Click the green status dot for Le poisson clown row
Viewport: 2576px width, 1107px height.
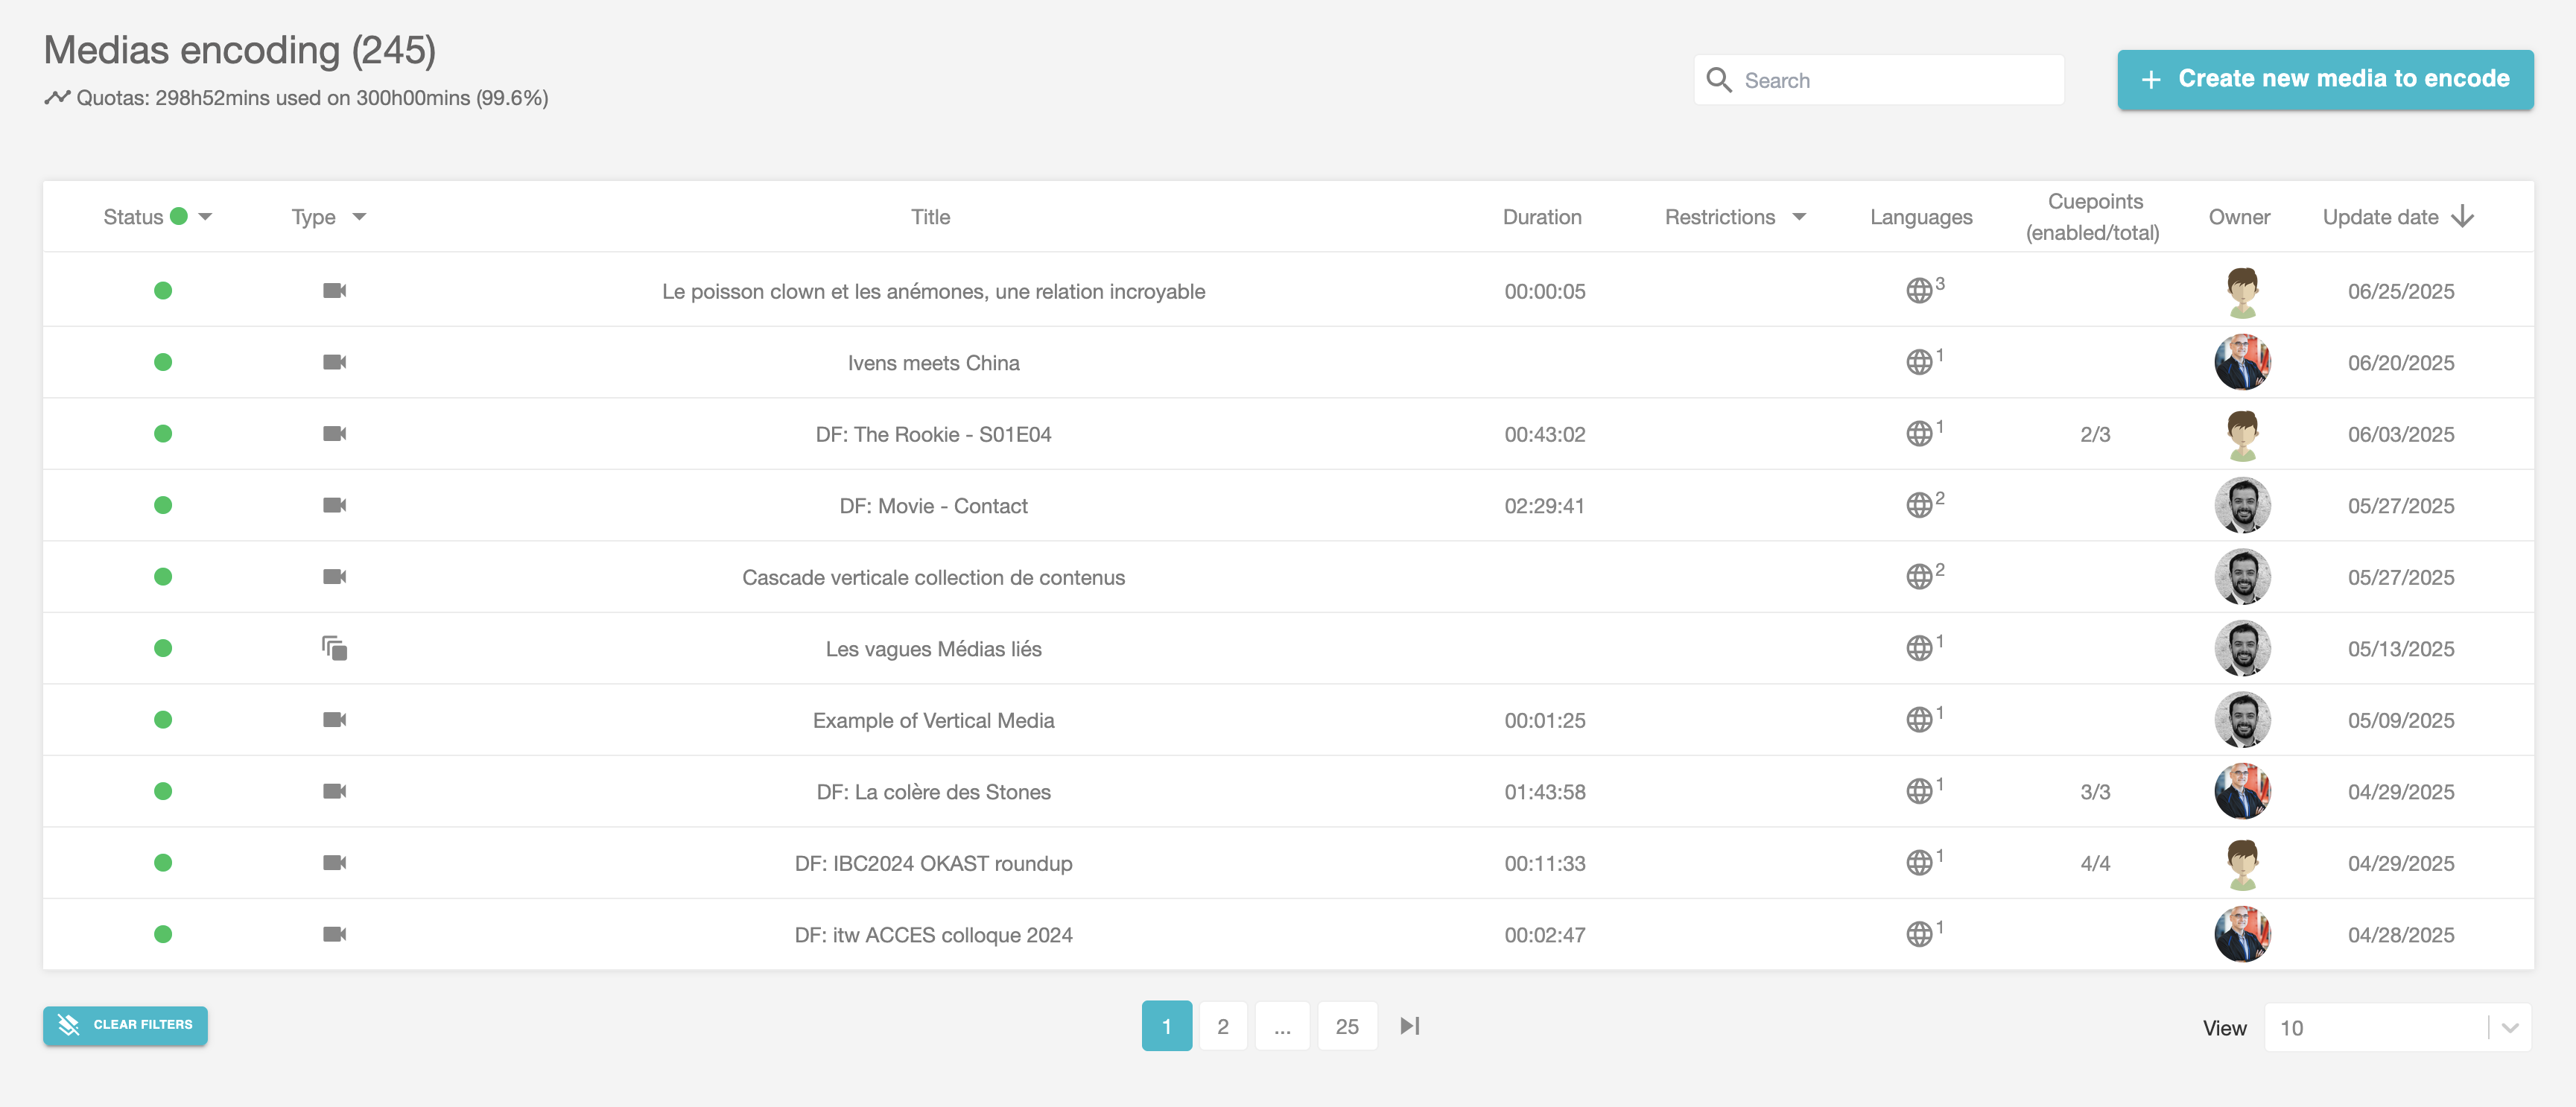point(163,291)
